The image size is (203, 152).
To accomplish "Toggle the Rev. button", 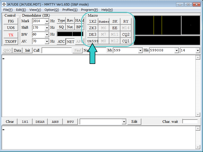I will pos(70,20).
